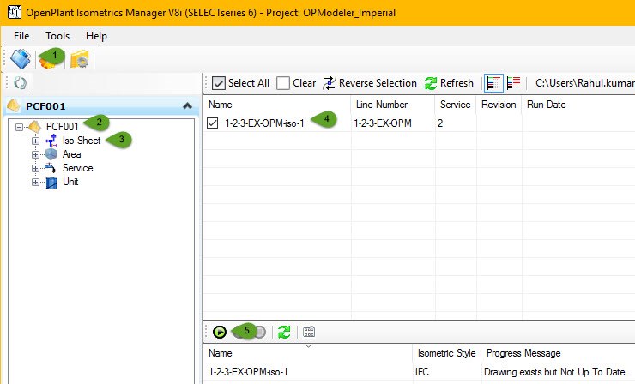Sort by Run Date column header

pos(547,105)
